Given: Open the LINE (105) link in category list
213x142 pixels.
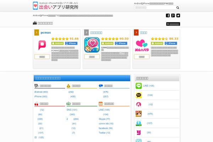Looking at the screenshot, I should (x=104, y=110).
